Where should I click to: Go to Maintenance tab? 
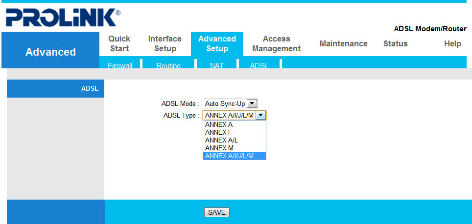[x=343, y=43]
